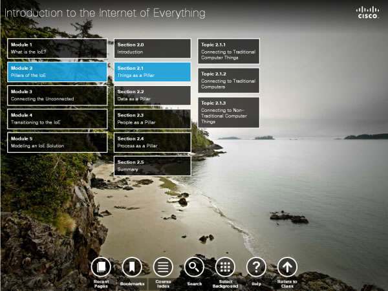Screen dimensions: 388x291
Task: Open Topic 2.1.3 Non-Traditional Computer Things
Action: tap(229, 112)
